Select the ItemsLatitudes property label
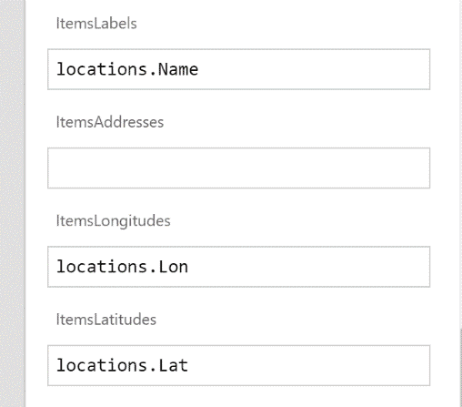The image size is (462, 407). pos(106,320)
